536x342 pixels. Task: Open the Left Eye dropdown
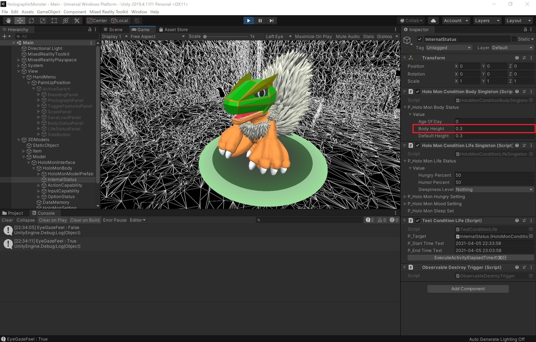(x=279, y=37)
